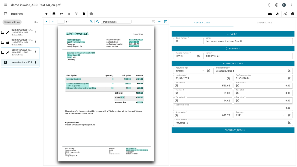
Task: Click the ABC Post AG heading in PDF
Action: pos(77,34)
